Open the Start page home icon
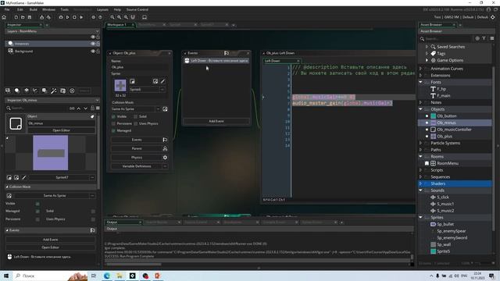The image size is (500, 281). coord(4,17)
